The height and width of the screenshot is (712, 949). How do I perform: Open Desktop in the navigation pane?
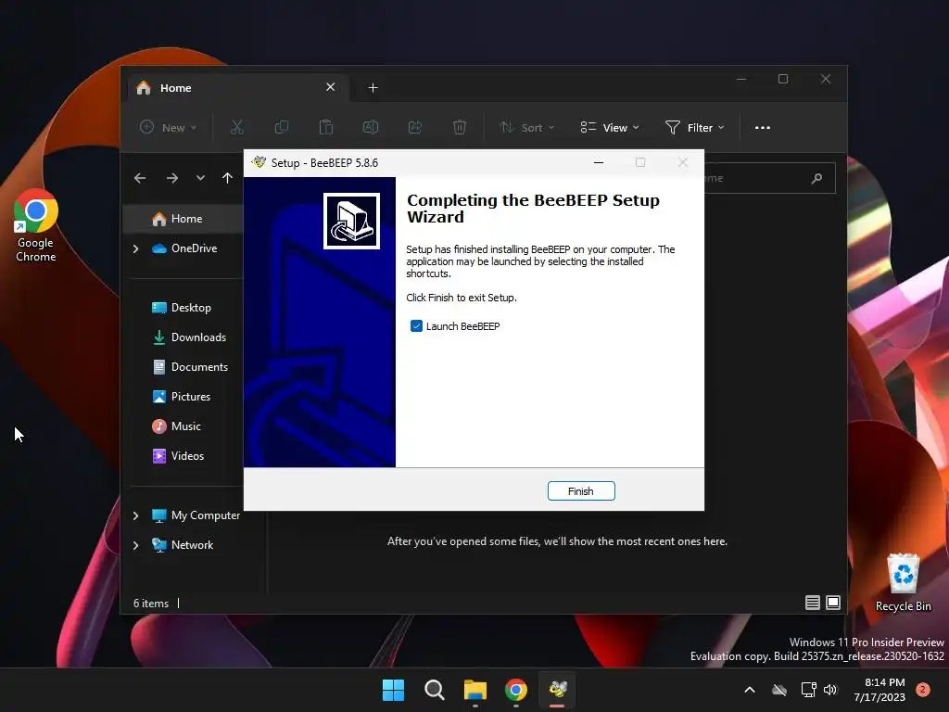182,308
